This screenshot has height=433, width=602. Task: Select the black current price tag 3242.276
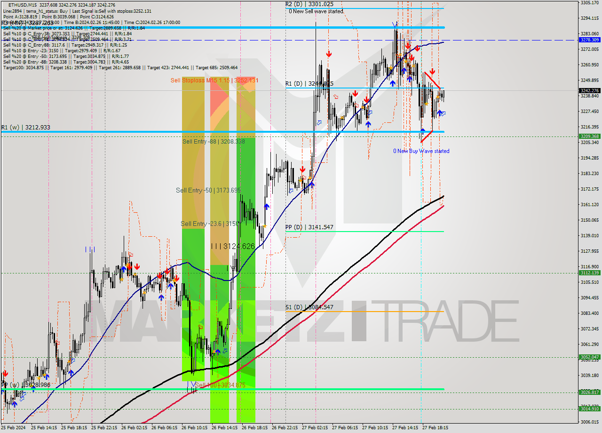pyautogui.click(x=589, y=90)
